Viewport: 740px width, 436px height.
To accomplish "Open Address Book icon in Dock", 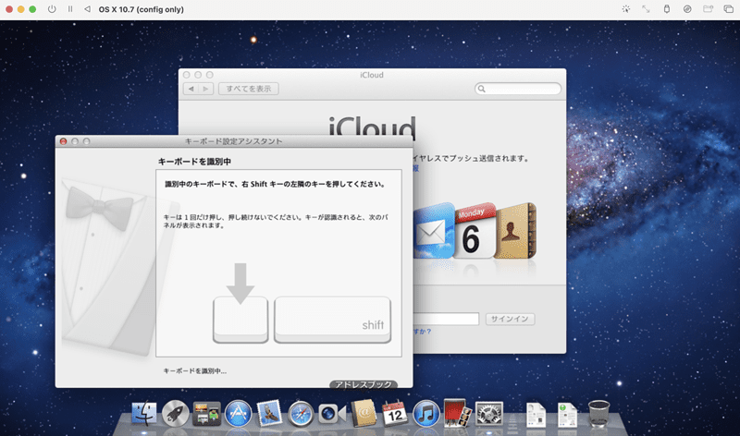I will click(364, 414).
